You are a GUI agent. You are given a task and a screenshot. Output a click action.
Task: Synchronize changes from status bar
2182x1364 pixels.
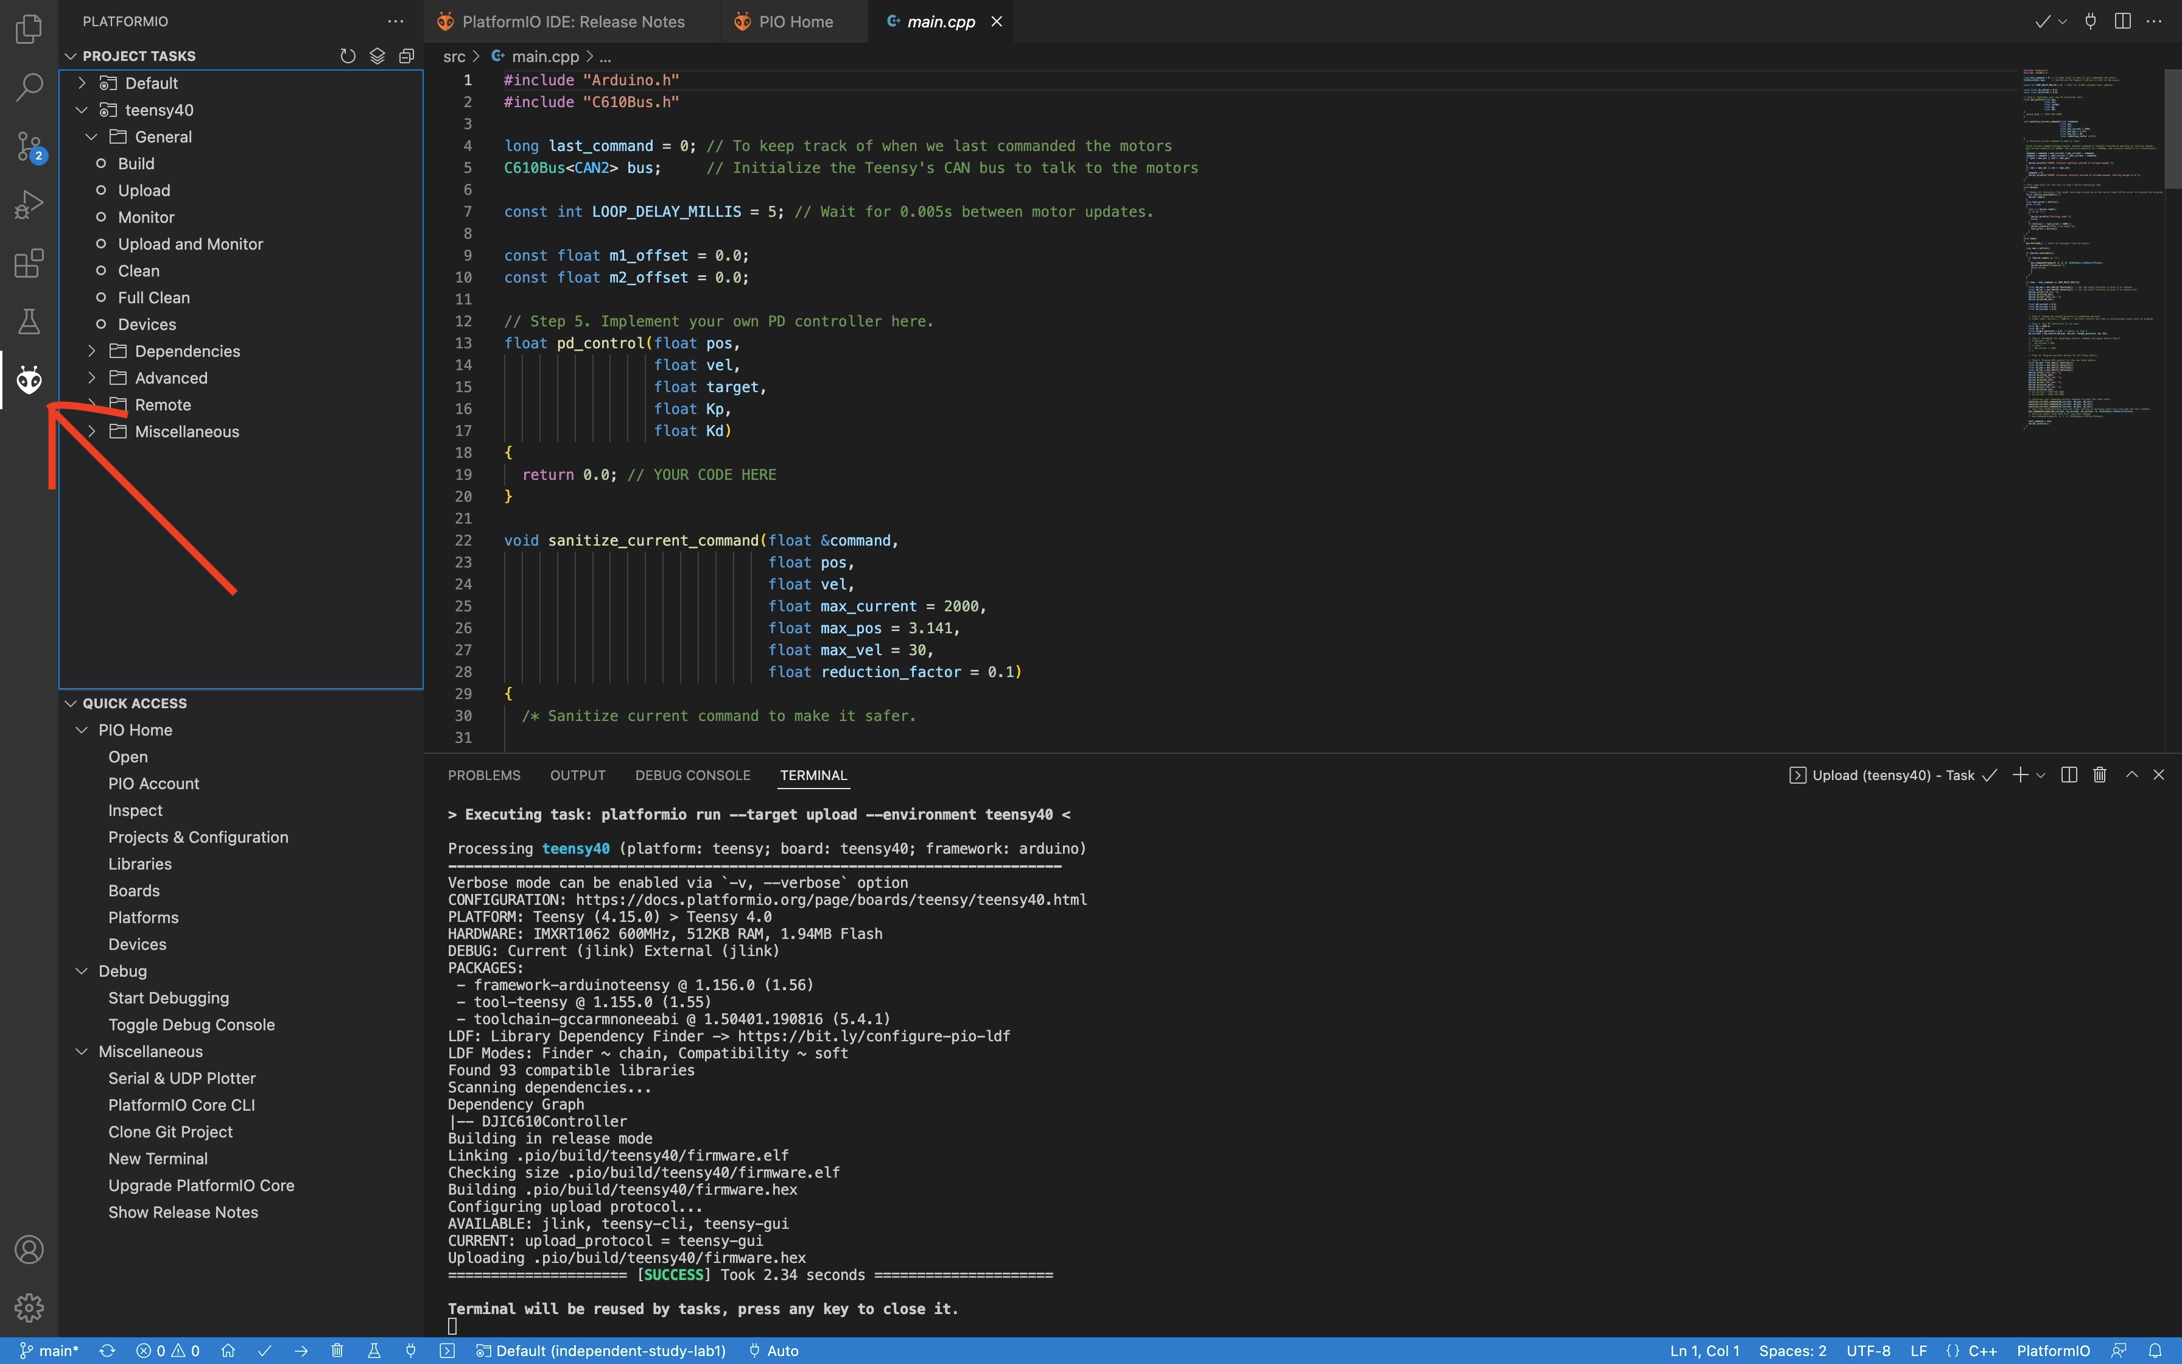(x=107, y=1351)
